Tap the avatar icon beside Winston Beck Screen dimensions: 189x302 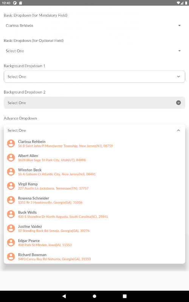click(x=11, y=172)
